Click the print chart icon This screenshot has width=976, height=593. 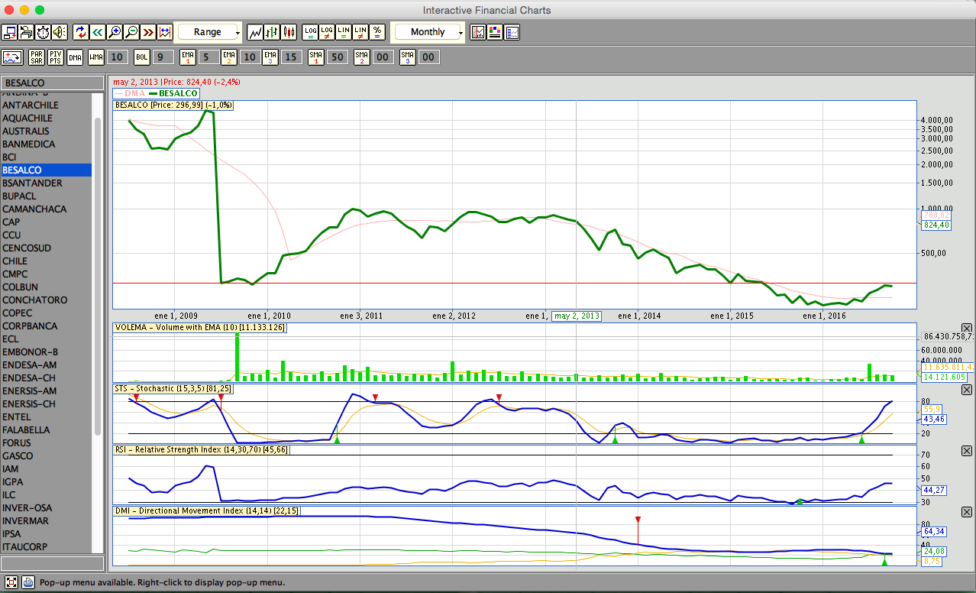click(26, 32)
